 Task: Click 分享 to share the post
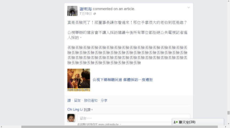coord(104,101)
